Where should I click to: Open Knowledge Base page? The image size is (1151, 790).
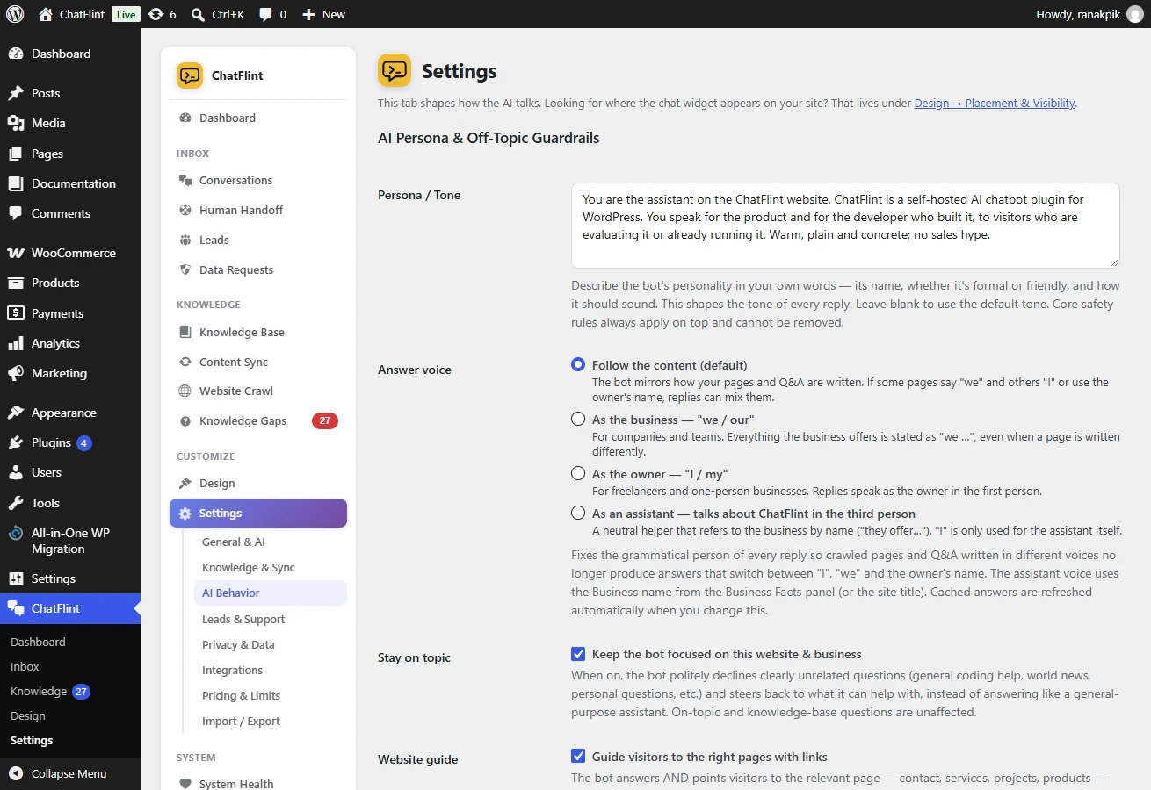coord(258,332)
